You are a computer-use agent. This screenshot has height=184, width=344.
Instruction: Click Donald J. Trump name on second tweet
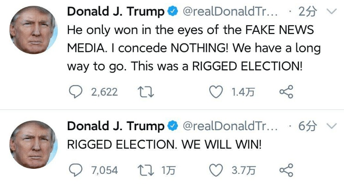(115, 126)
